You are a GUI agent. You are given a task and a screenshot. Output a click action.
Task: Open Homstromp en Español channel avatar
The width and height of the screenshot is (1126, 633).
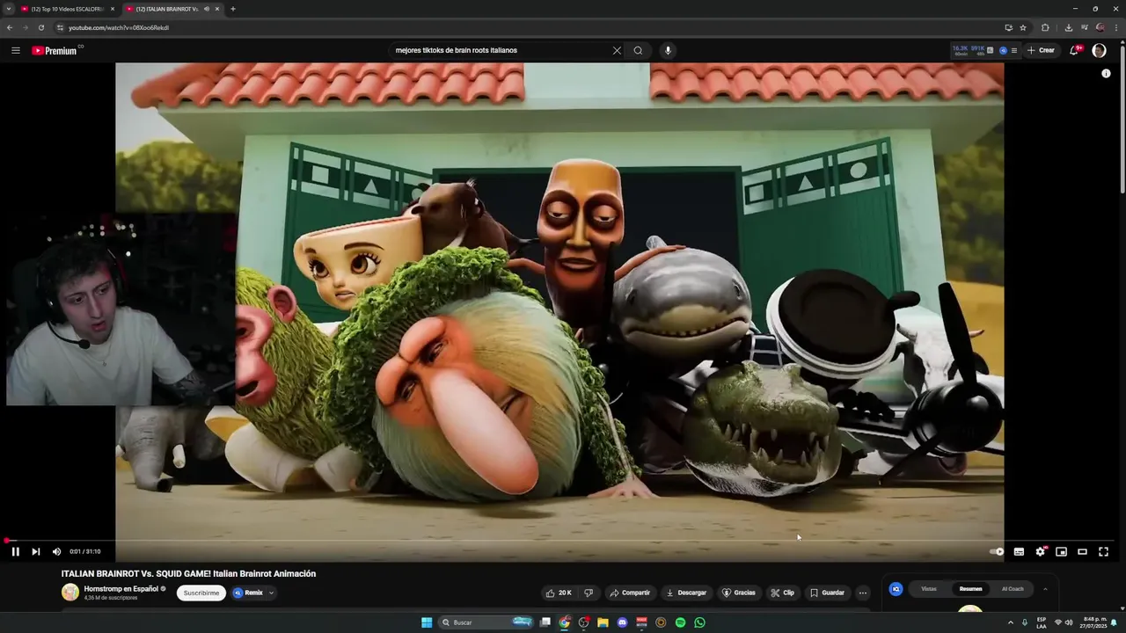tap(69, 593)
